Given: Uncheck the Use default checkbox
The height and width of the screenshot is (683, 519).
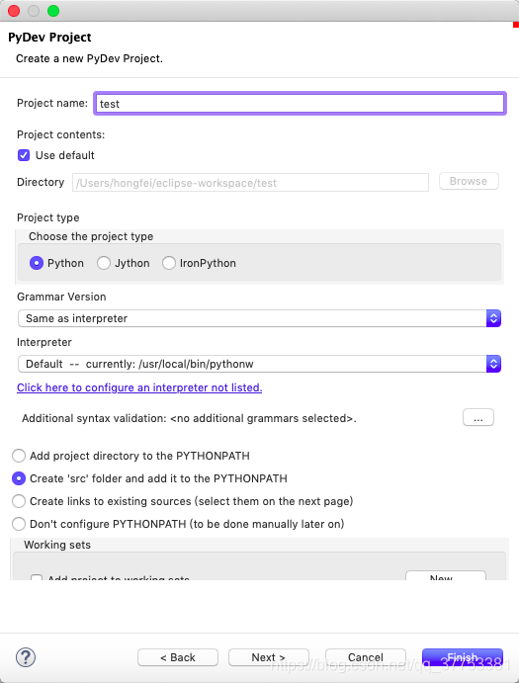Looking at the screenshot, I should [x=24, y=155].
